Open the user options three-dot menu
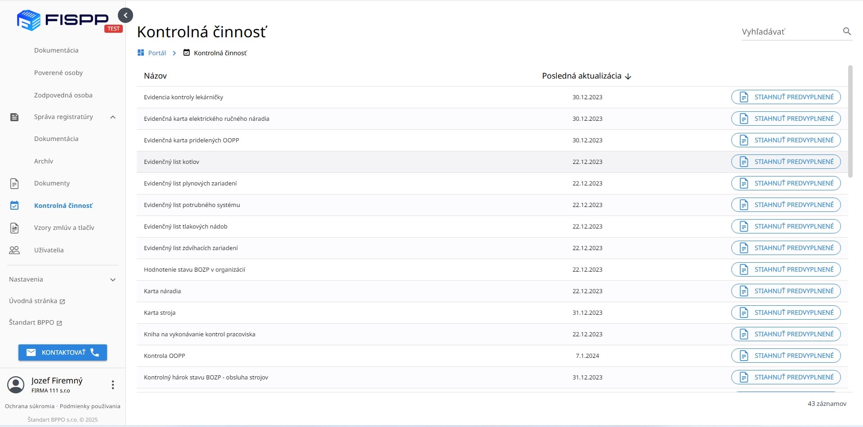Screen dimensions: 863x427 tap(113, 385)
